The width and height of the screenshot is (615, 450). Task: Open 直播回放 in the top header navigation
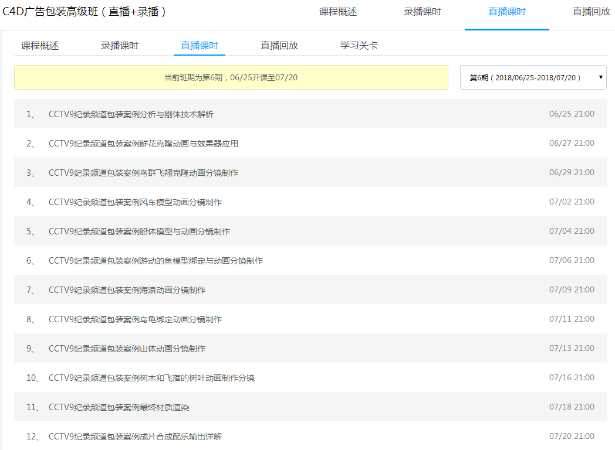pyautogui.click(x=591, y=12)
